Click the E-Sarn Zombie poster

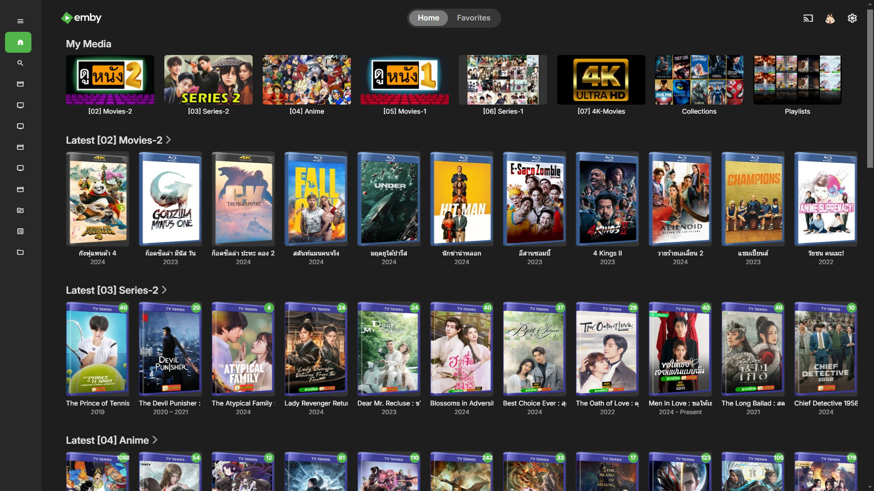(x=534, y=199)
